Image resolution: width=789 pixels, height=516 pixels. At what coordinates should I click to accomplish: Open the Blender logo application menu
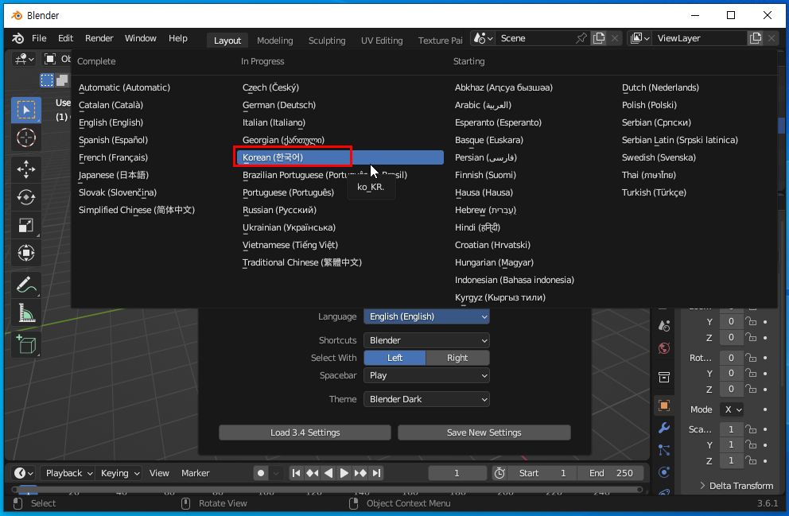click(17, 38)
